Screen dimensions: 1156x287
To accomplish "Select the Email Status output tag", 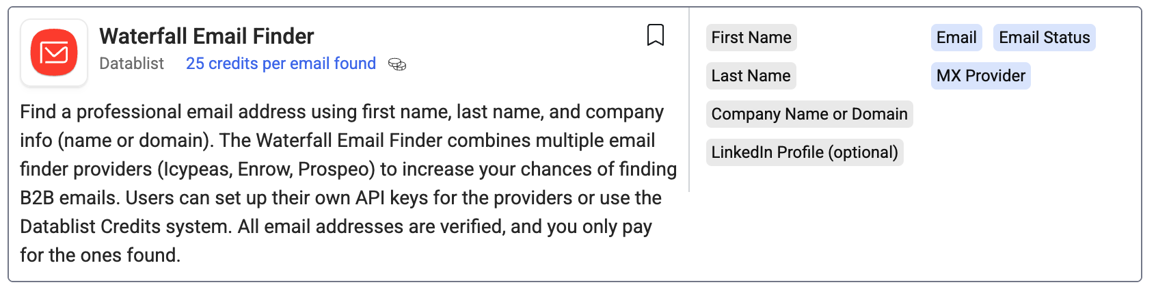I will coord(1044,38).
